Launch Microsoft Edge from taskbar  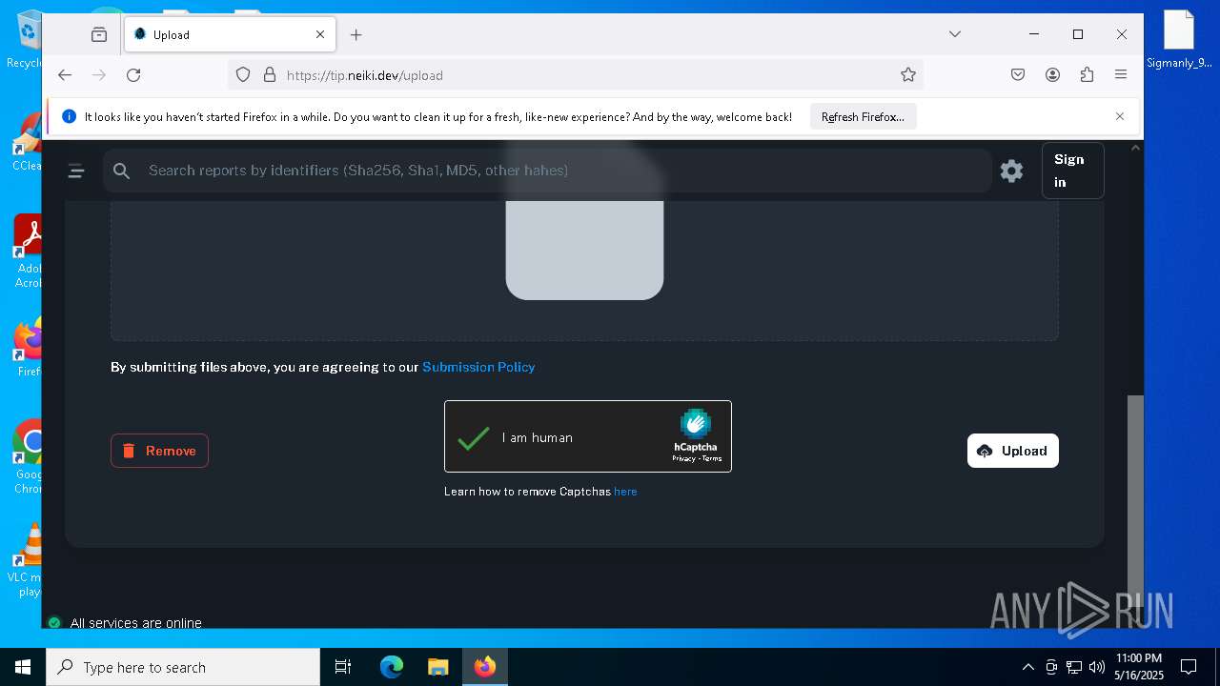pos(392,667)
